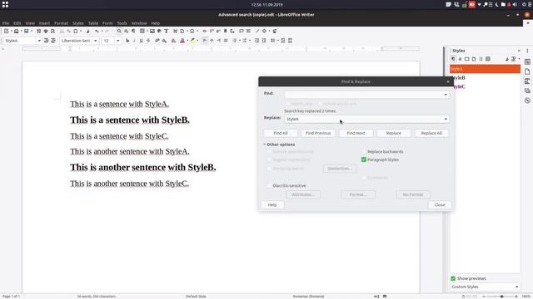Apply Bold formatting from toolbar
533x299 pixels.
(127, 41)
